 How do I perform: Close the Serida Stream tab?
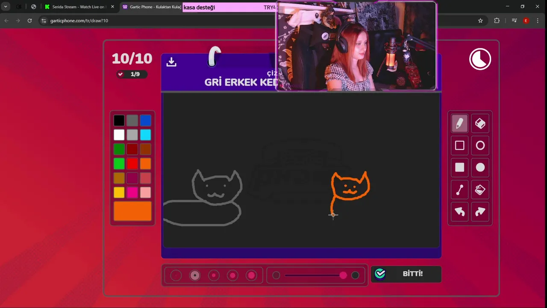point(112,7)
